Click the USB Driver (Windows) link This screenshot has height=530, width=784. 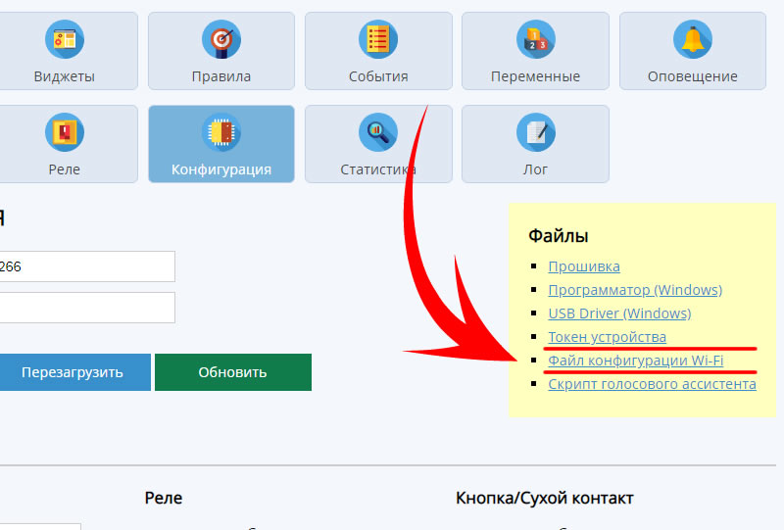(x=619, y=313)
